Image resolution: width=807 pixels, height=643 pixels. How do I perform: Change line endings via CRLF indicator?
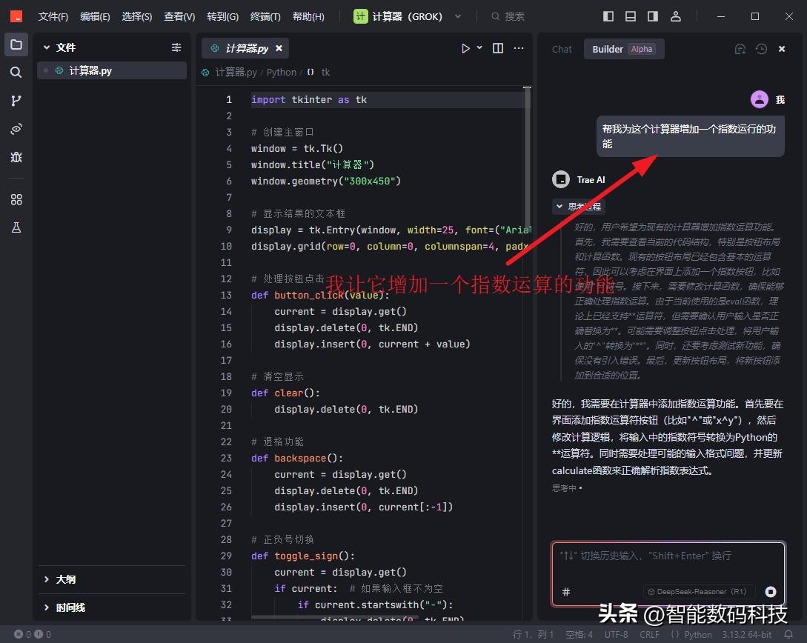point(649,634)
